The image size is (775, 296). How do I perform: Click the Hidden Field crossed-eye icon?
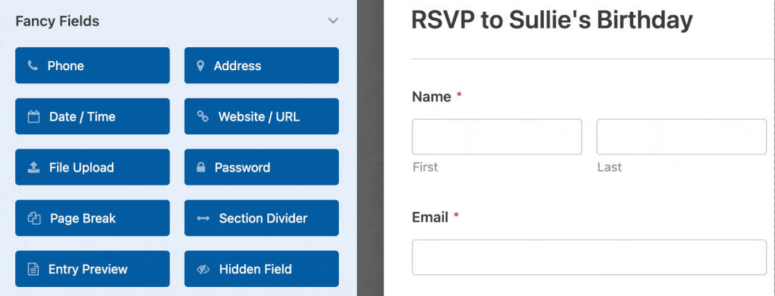[203, 270]
